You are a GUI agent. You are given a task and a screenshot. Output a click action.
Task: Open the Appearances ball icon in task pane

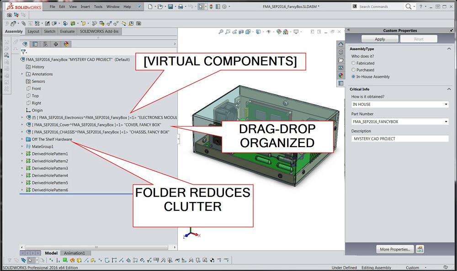(x=341, y=75)
